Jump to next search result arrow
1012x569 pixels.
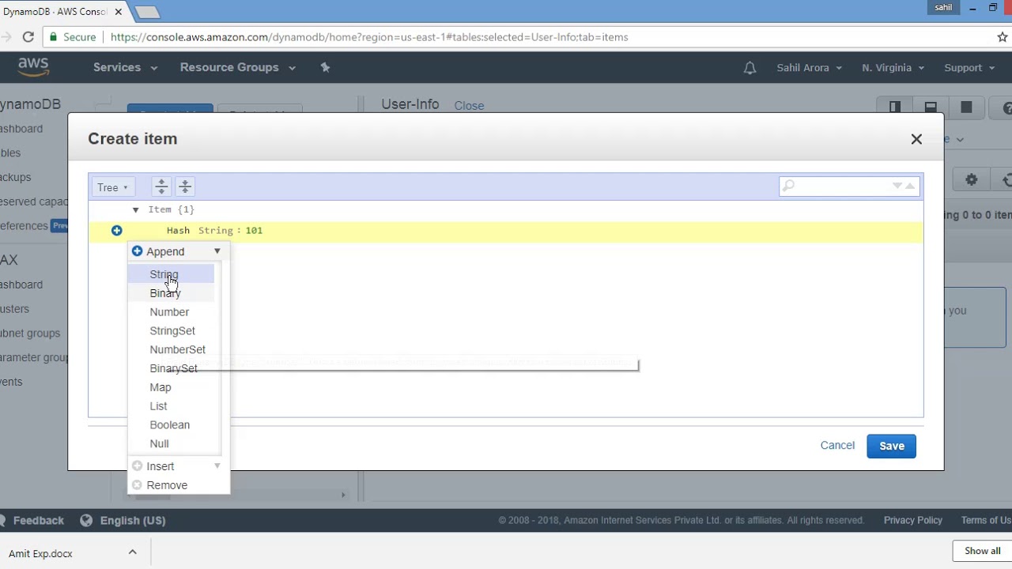click(x=897, y=186)
